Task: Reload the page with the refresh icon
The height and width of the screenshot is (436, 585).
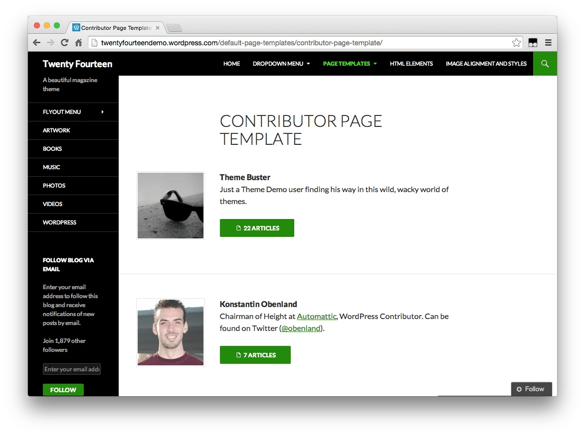Action: pyautogui.click(x=64, y=42)
